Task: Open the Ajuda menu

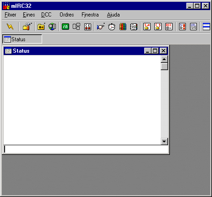Action: click(113, 15)
